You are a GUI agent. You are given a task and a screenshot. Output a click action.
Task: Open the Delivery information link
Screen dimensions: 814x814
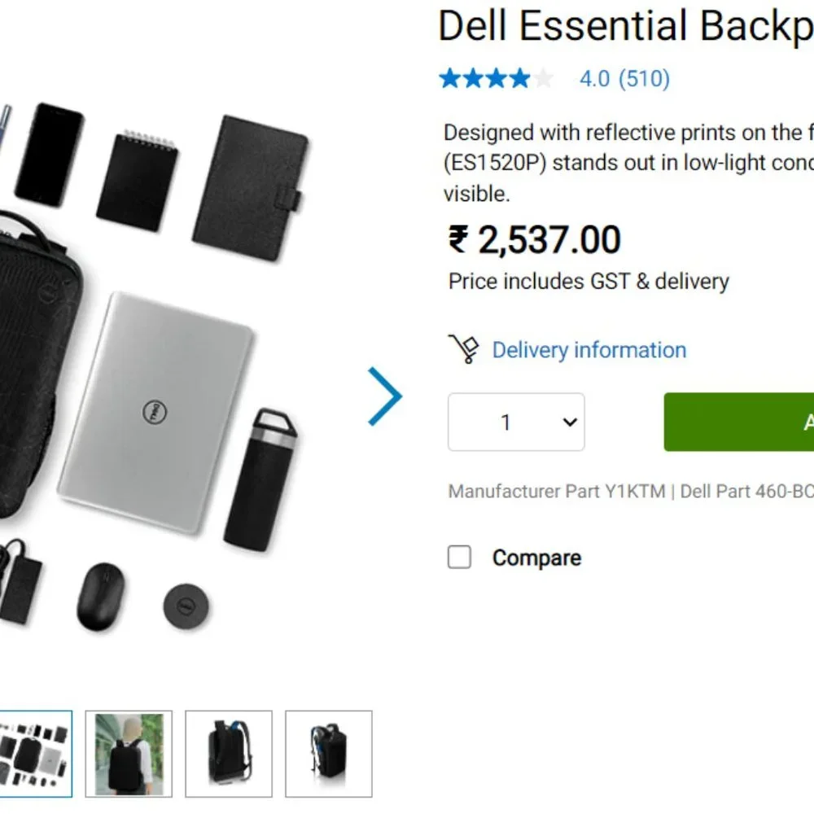[x=588, y=350]
